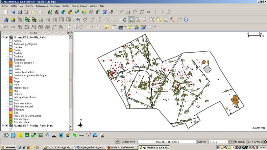Screen dimensions: 267x150
Task: Click the Scale Bar decoration icon
Action: (x=81, y=135)
